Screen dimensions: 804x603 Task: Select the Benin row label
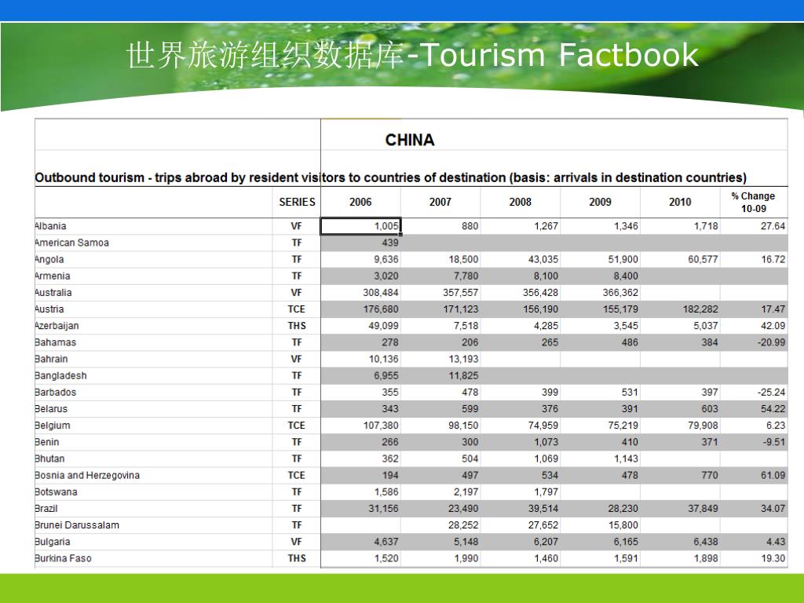[x=47, y=442]
